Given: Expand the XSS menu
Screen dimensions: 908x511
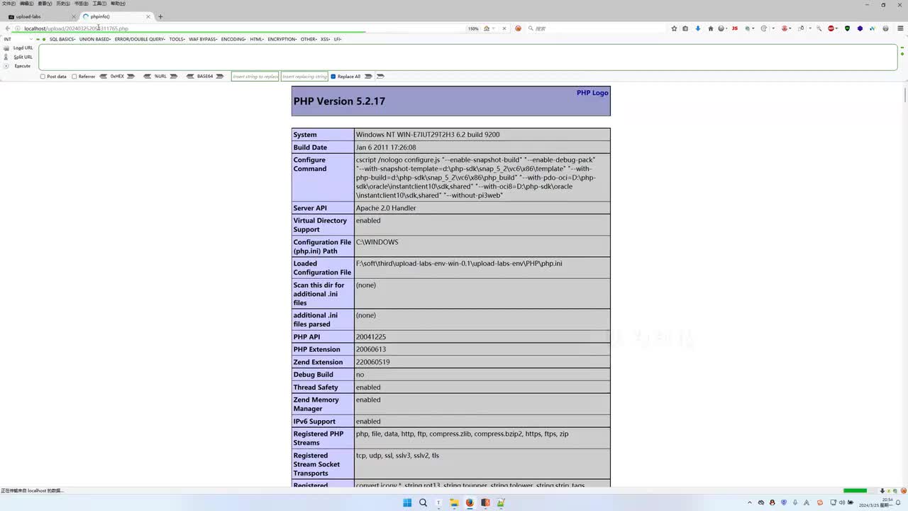Looking at the screenshot, I should (x=326, y=39).
